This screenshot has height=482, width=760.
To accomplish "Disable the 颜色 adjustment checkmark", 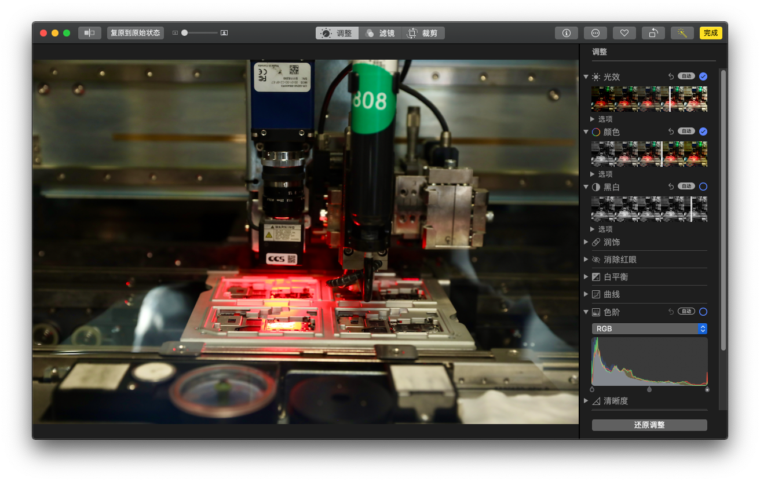I will click(x=703, y=132).
